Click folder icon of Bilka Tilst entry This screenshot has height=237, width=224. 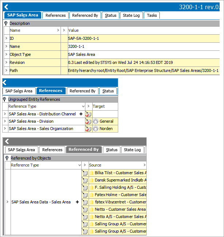[92, 173]
